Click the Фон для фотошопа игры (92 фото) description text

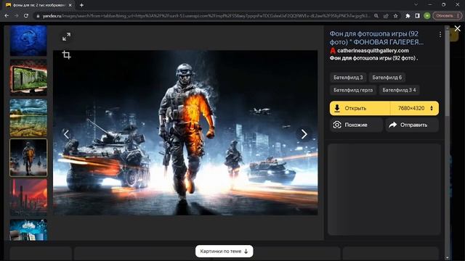[x=373, y=58]
